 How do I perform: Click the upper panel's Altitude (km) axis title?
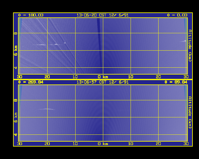[x=190, y=46]
